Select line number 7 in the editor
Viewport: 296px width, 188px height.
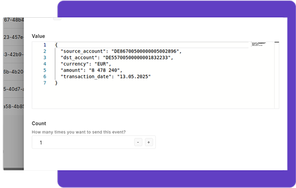pyautogui.click(x=45, y=83)
